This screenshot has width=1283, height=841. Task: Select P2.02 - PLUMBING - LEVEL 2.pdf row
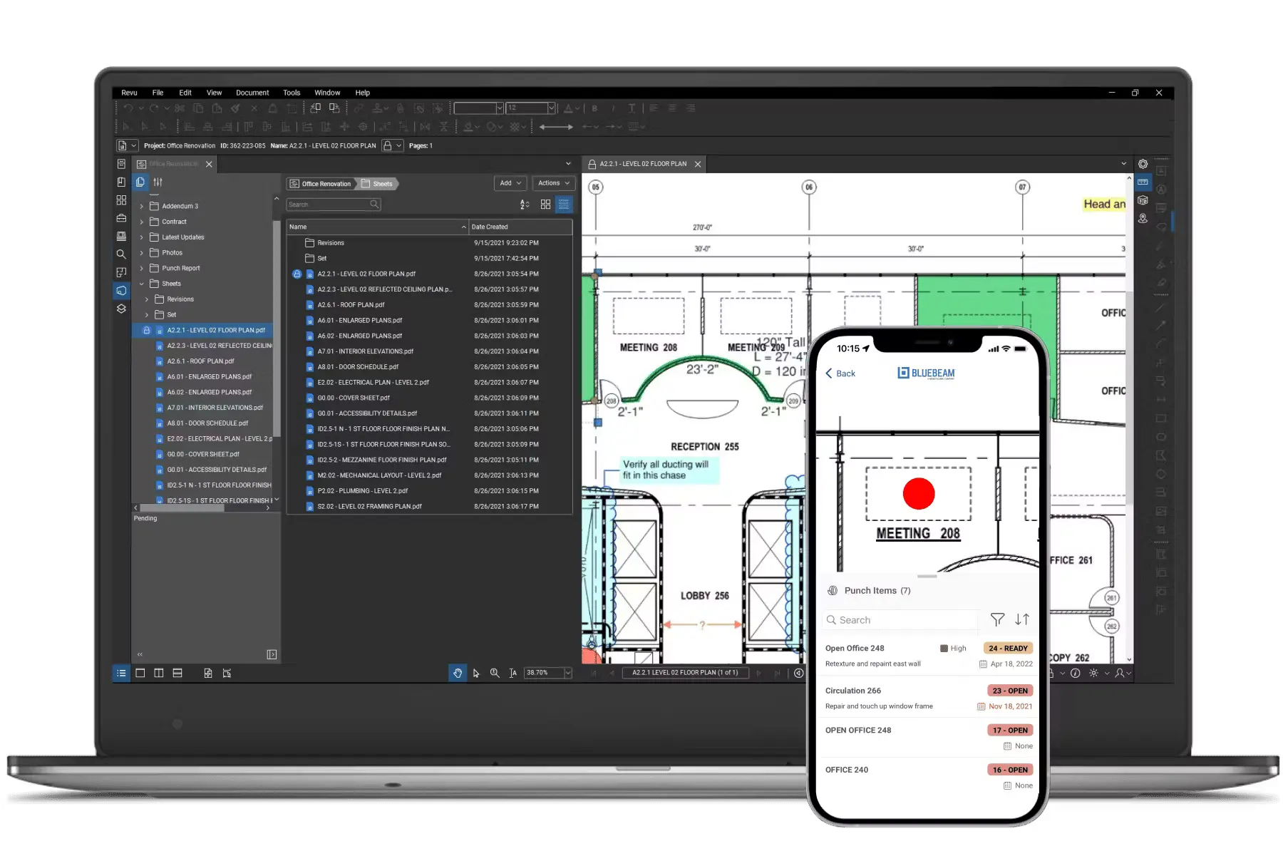(429, 491)
